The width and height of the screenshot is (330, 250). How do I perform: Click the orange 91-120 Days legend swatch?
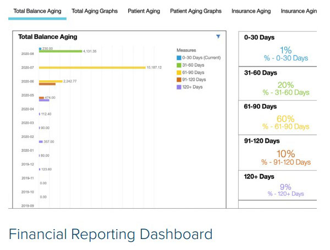pyautogui.click(x=179, y=80)
